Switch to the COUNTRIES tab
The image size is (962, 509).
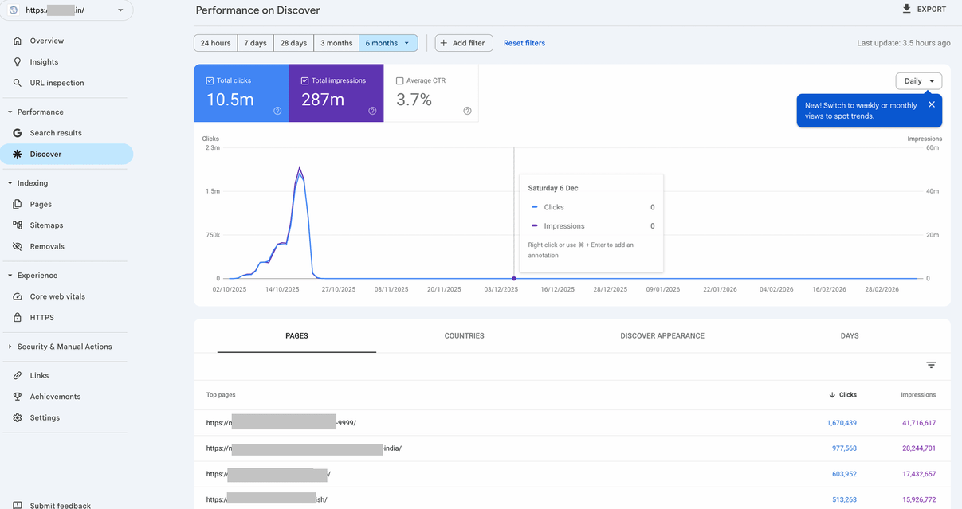point(464,335)
